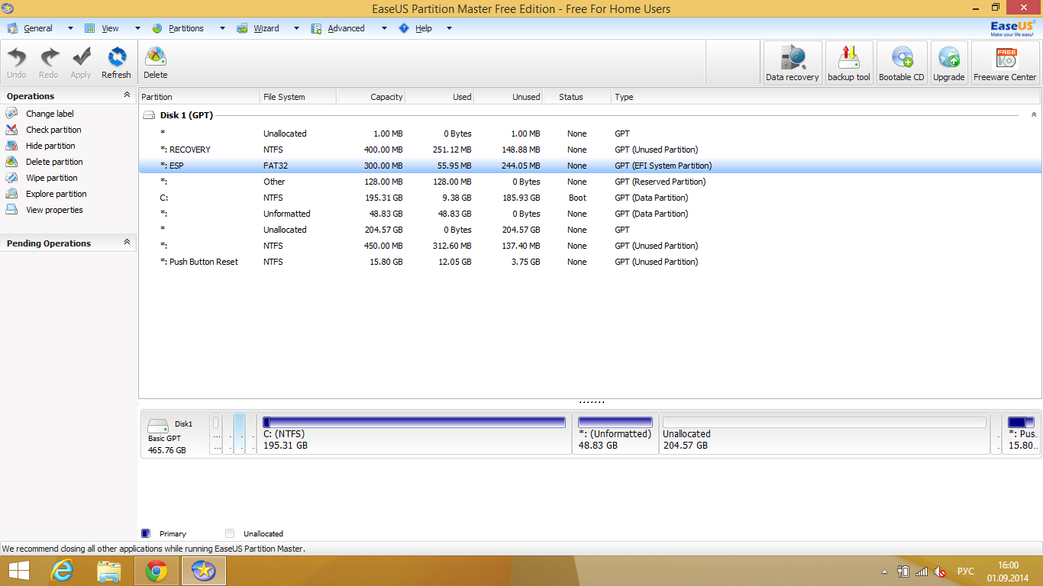Select the RECOVERY partition row
The height and width of the screenshot is (586, 1043).
(x=589, y=150)
